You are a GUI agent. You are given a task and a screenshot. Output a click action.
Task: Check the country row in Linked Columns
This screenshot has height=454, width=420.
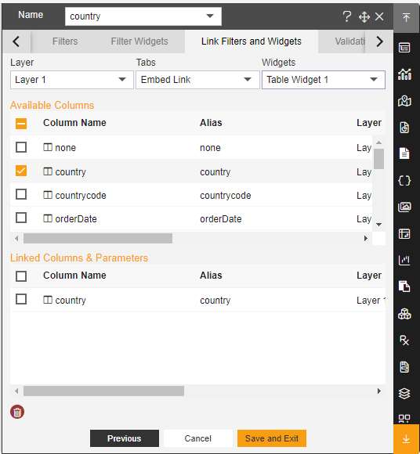(x=21, y=299)
